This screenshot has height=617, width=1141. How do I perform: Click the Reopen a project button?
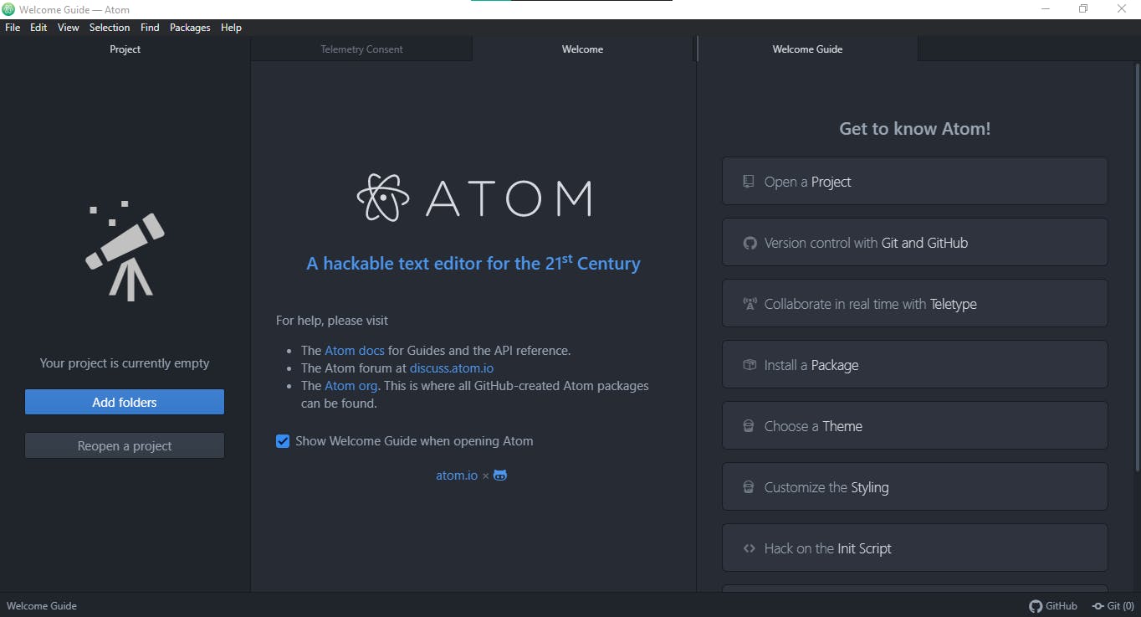click(x=125, y=445)
